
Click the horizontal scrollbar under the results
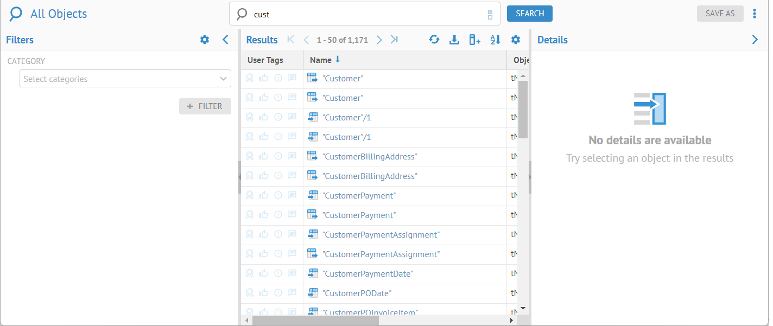315,321
